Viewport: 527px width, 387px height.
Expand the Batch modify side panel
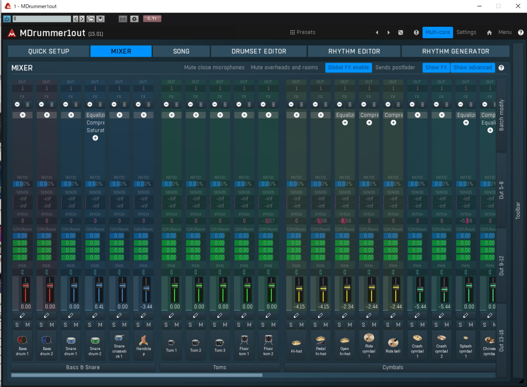[x=501, y=115]
